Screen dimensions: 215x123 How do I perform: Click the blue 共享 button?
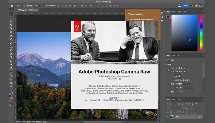(186, 6)
